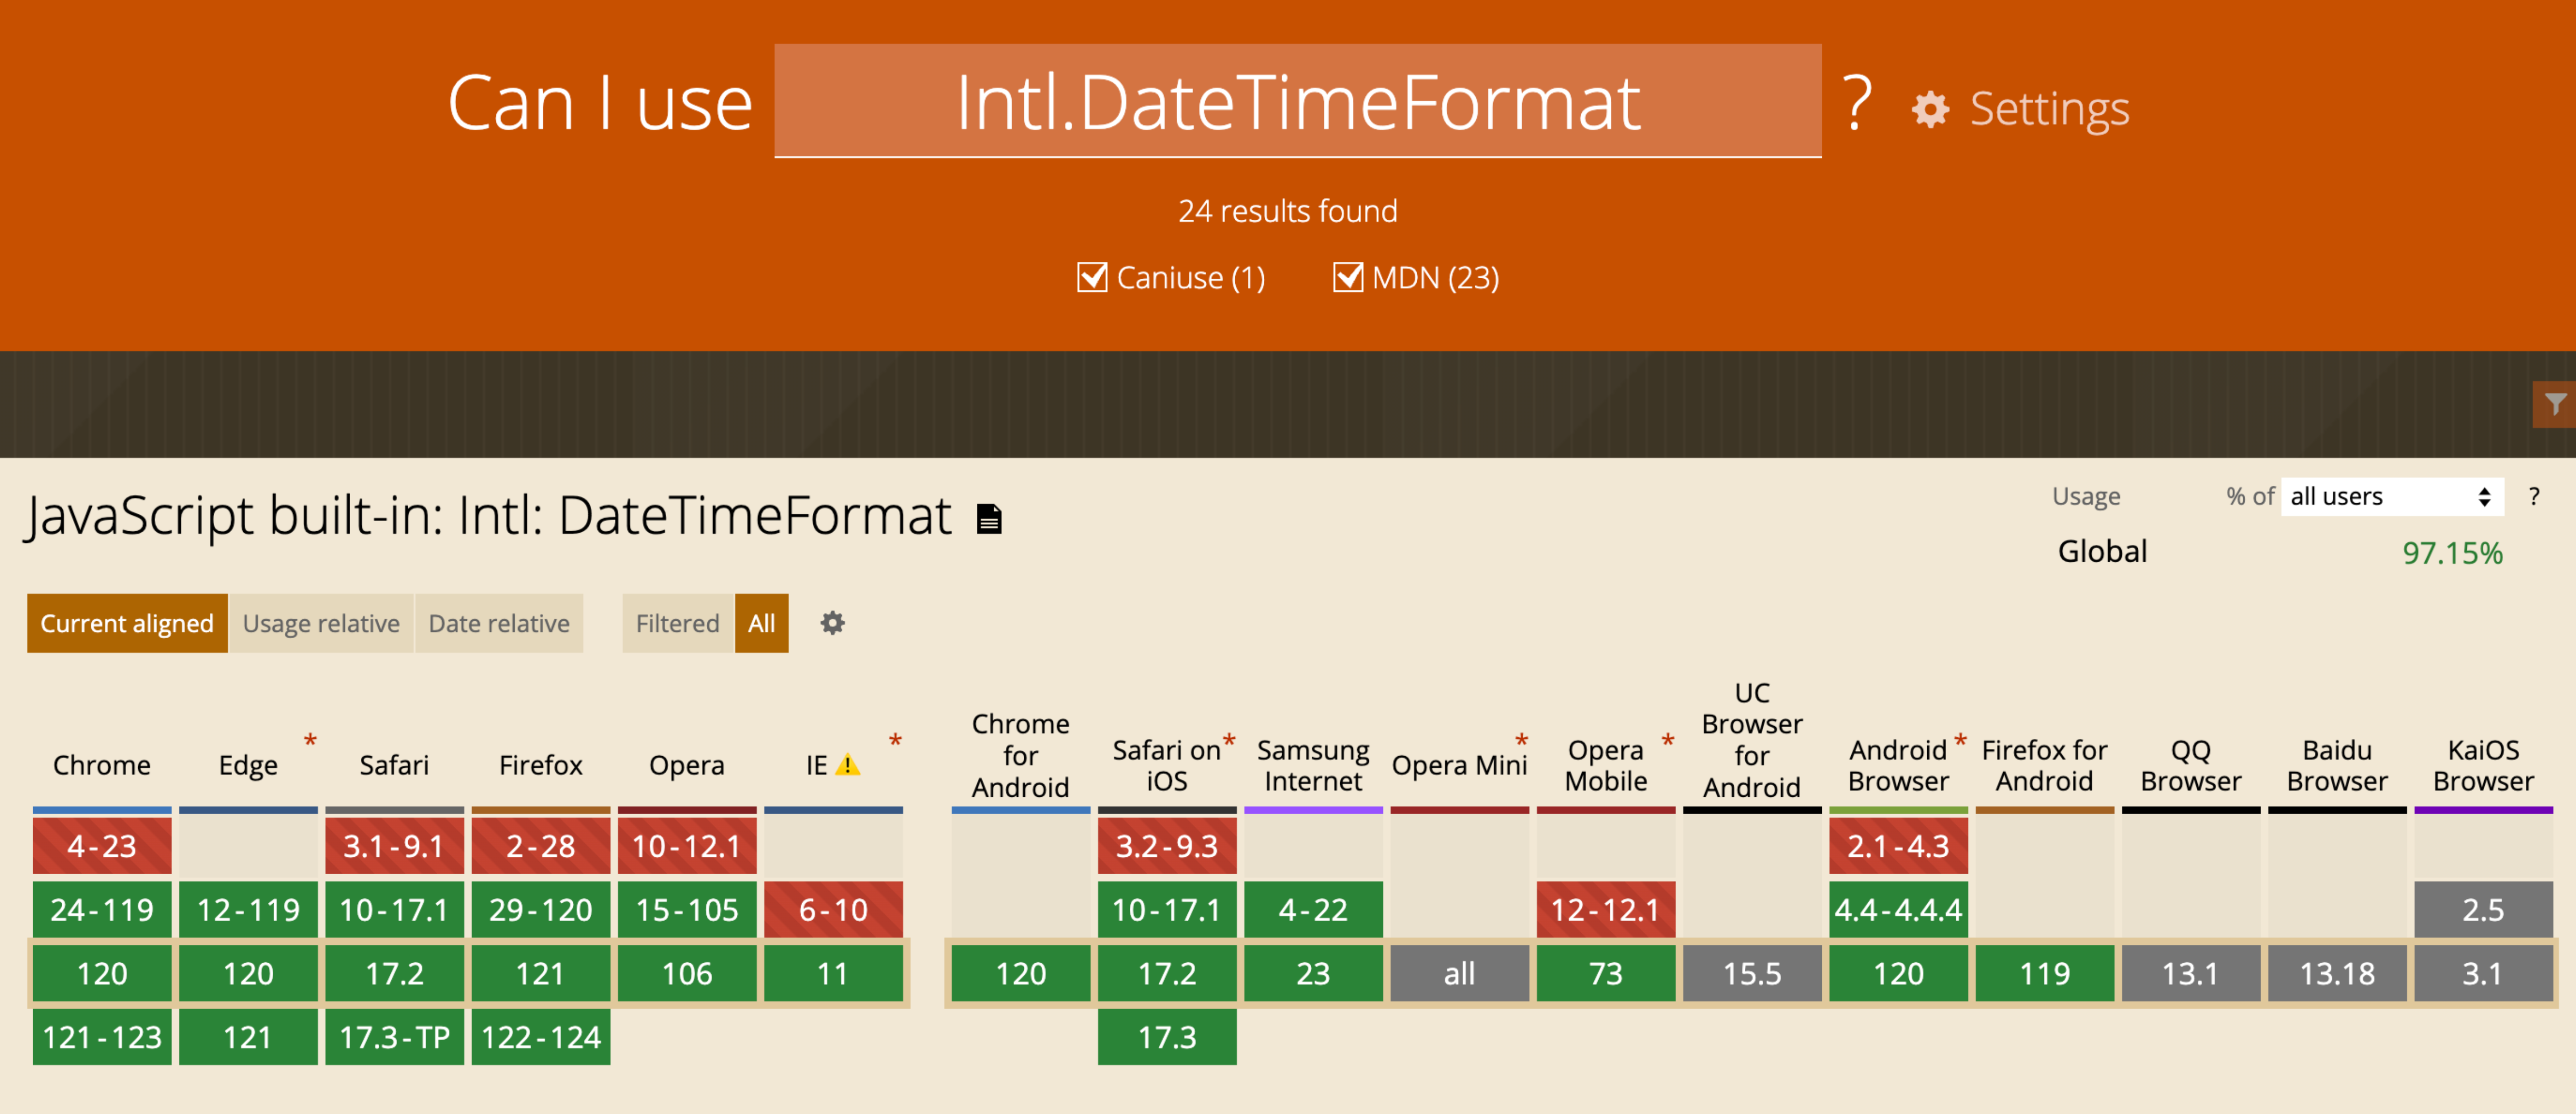Image resolution: width=2576 pixels, height=1114 pixels.
Task: Click the Opera Mini note asterisk
Action: 1521,741
